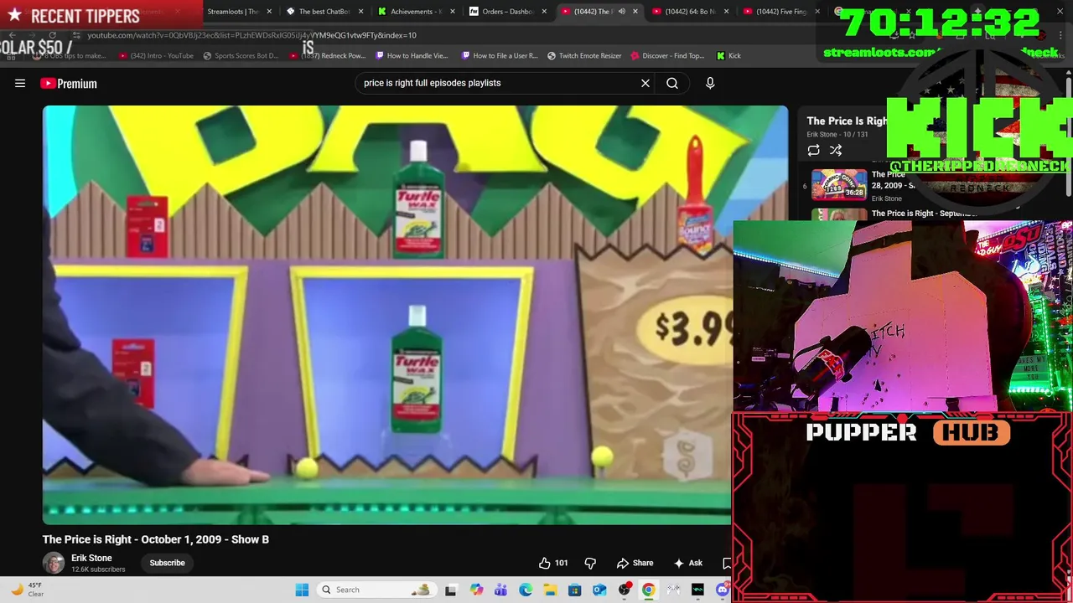Subscribe to Erik Stone channel

click(167, 563)
